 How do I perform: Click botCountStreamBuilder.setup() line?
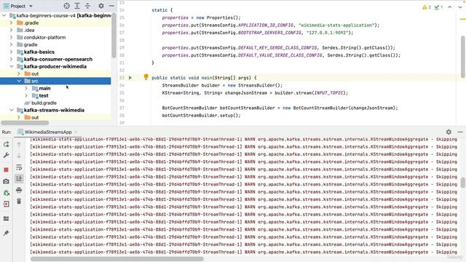(x=201, y=115)
